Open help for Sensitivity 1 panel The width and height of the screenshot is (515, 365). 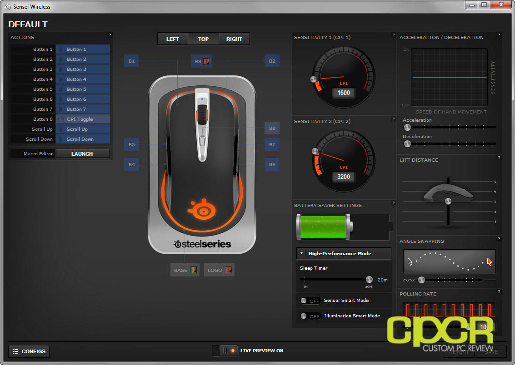[393, 35]
